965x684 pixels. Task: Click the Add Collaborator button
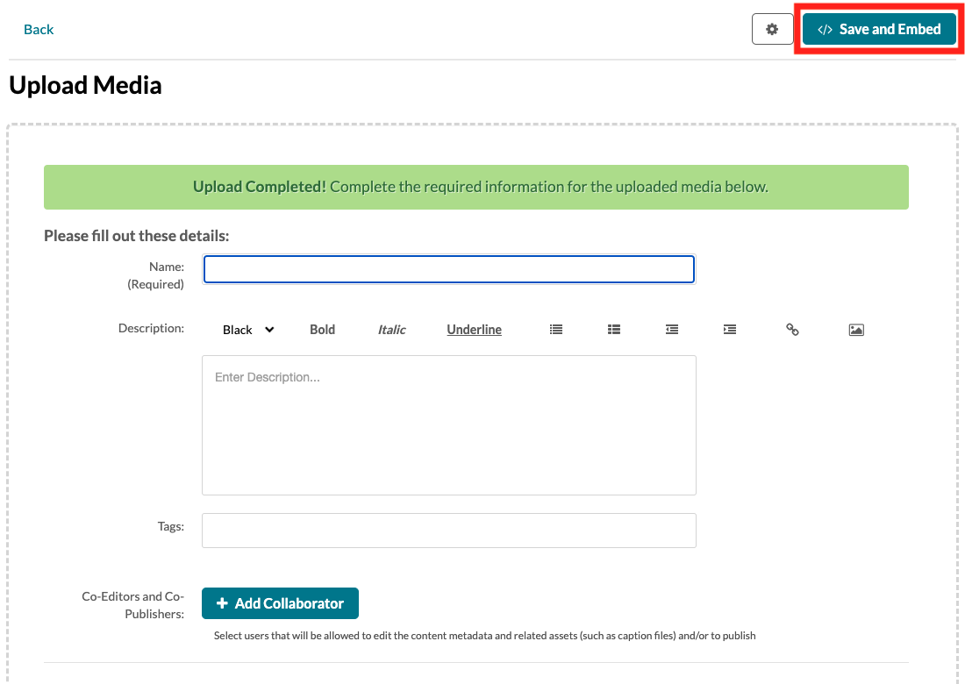pos(280,603)
